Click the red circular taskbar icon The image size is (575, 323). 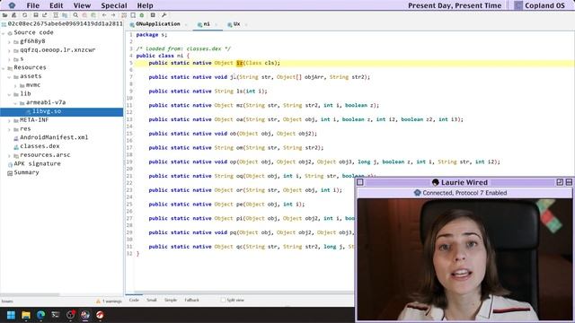tap(100, 315)
